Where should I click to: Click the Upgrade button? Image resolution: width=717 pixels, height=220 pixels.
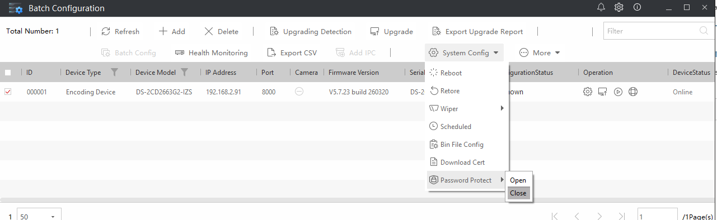coord(392,31)
